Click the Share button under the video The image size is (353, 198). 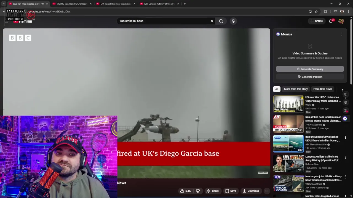pos(213,191)
